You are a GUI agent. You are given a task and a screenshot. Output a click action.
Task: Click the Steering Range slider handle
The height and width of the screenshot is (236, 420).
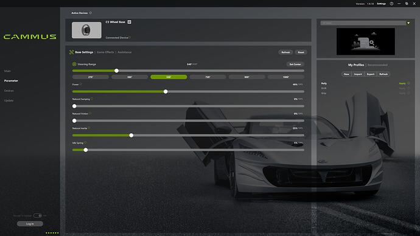click(x=116, y=71)
